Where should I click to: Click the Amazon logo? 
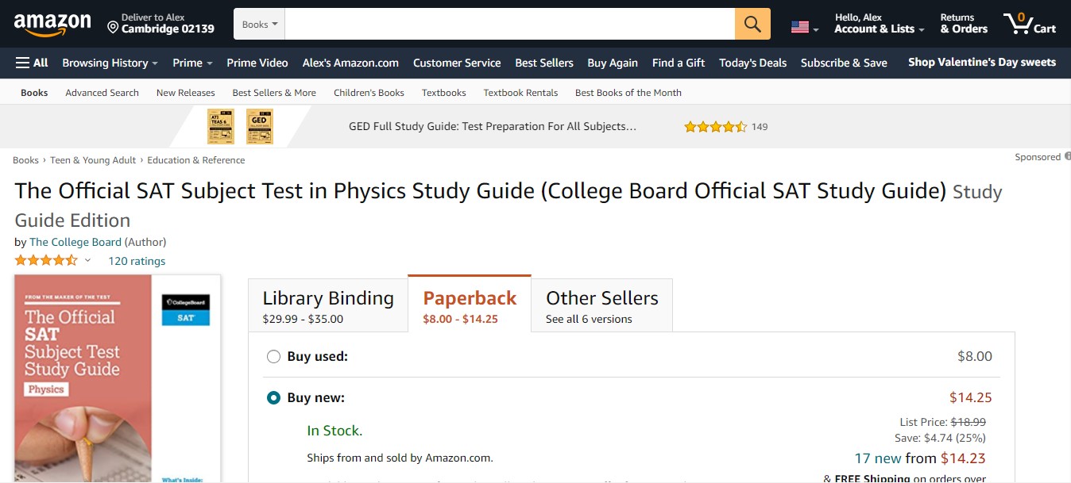[x=52, y=24]
